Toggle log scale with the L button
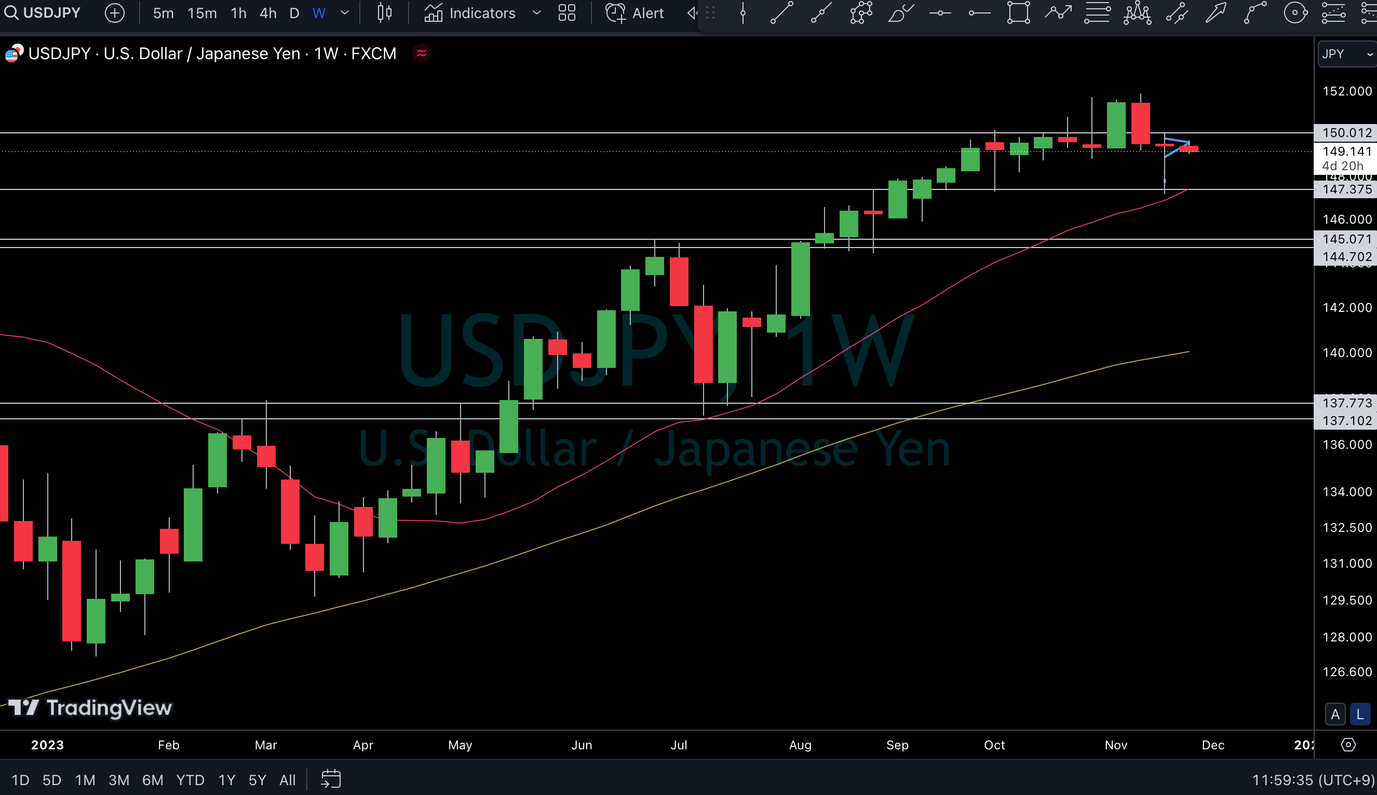 1359,714
